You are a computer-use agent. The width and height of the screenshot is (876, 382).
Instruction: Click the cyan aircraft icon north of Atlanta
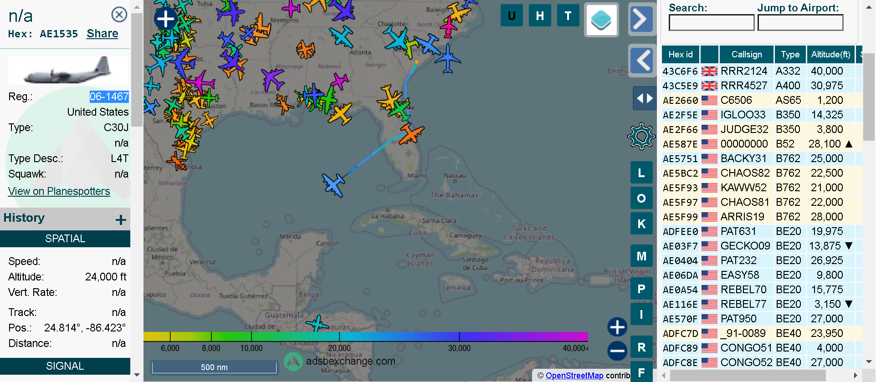(x=342, y=36)
